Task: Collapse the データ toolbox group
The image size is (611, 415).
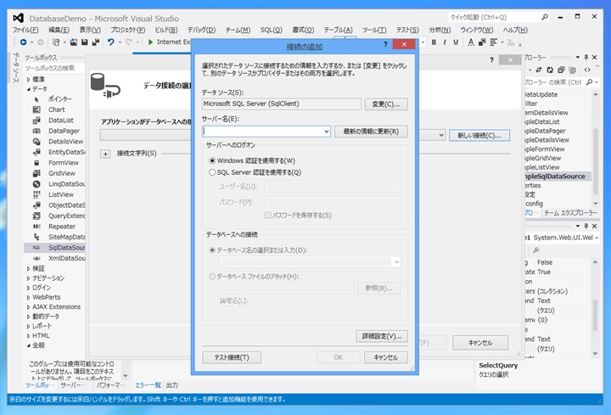Action: click(29, 89)
